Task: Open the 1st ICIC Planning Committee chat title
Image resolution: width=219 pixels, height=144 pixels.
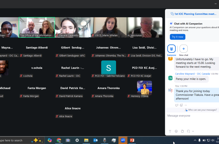Action: (x=193, y=14)
